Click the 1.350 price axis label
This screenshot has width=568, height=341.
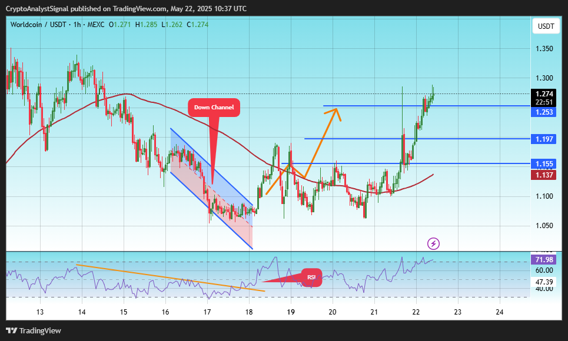544,49
